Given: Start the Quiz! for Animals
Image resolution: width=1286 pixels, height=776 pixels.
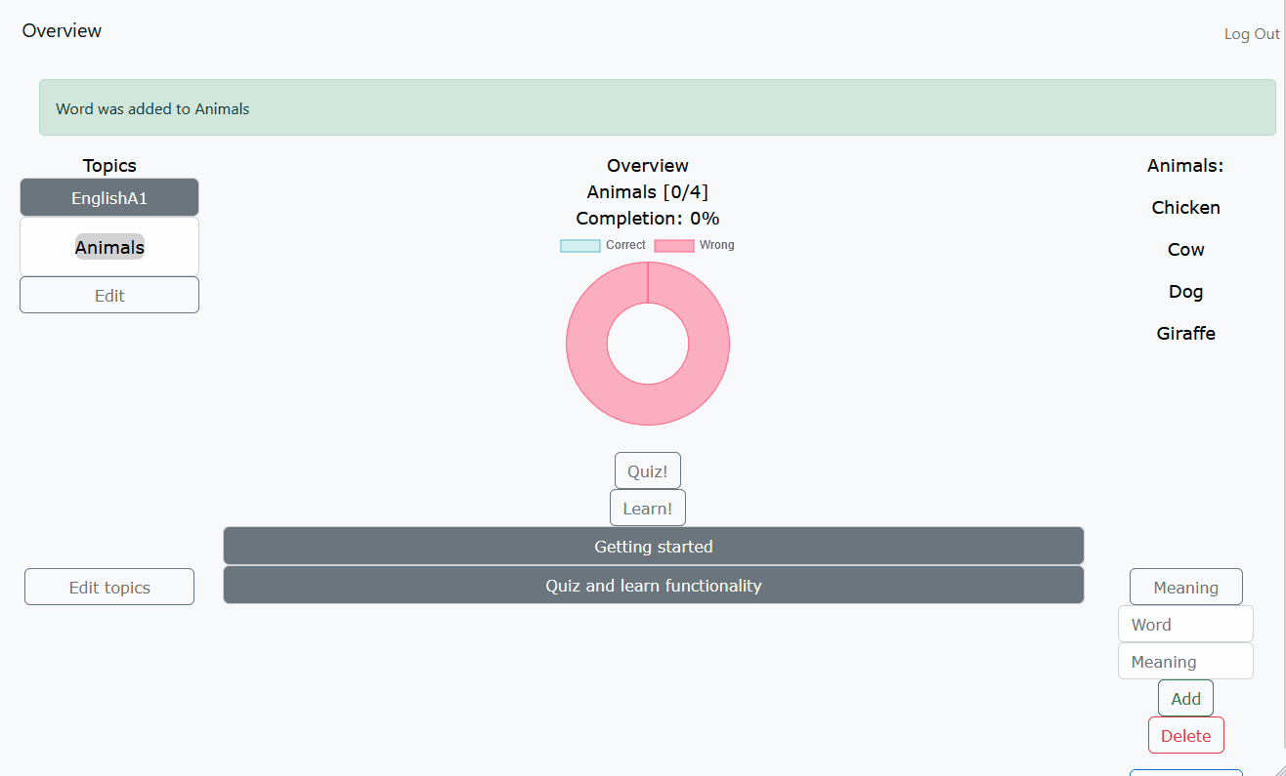Looking at the screenshot, I should tap(647, 471).
